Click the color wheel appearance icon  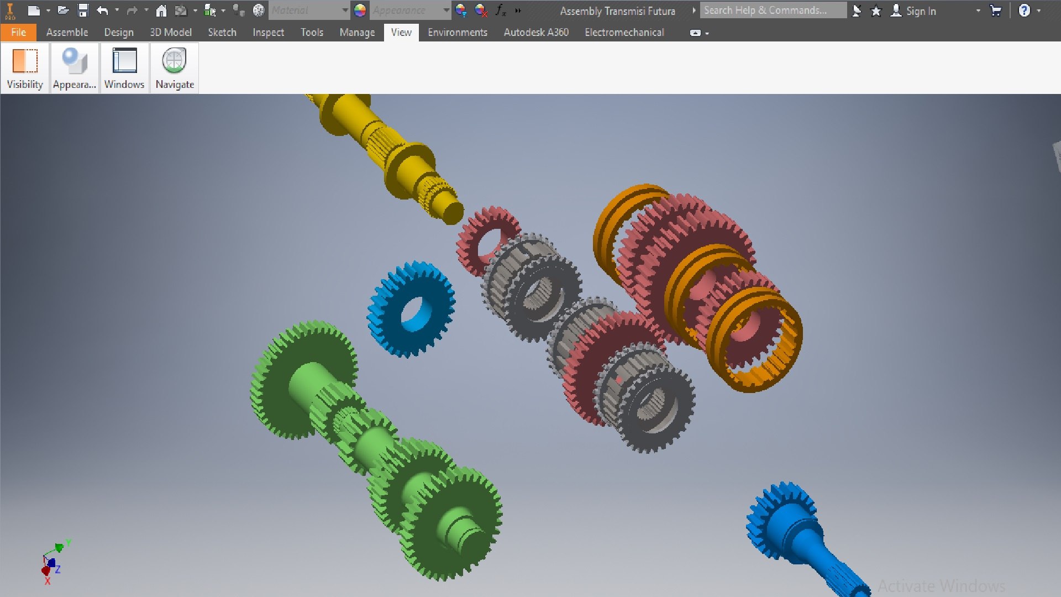[360, 11]
